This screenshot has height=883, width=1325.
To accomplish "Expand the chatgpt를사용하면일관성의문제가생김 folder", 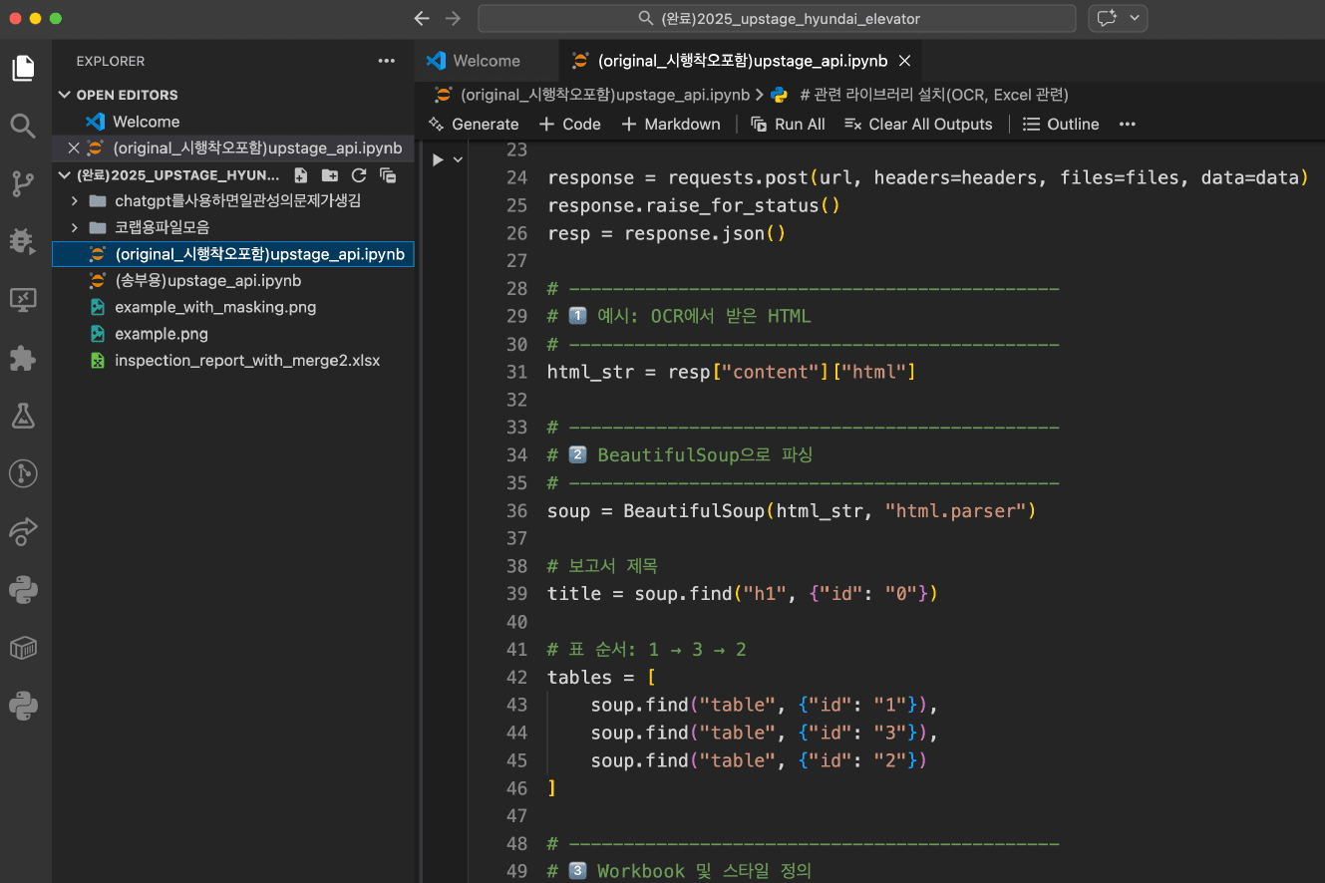I will coord(75,201).
